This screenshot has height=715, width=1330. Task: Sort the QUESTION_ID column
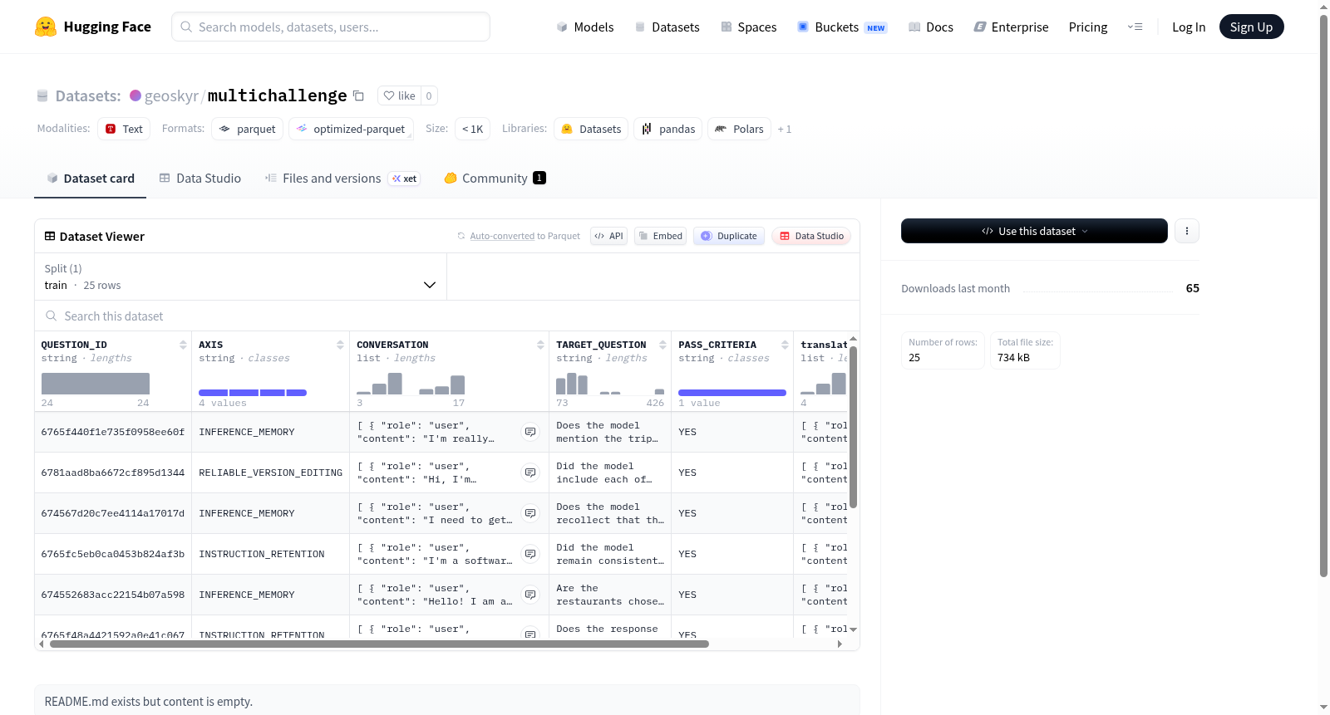(x=183, y=345)
